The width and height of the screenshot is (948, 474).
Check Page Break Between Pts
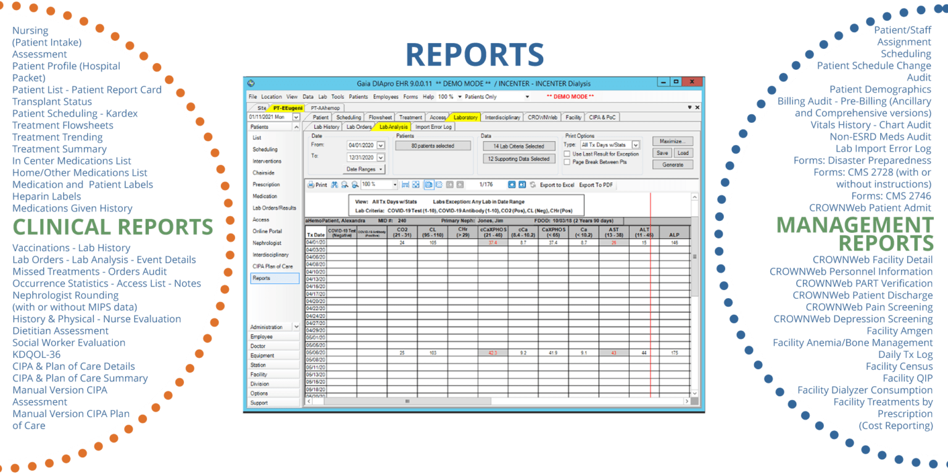(x=568, y=162)
